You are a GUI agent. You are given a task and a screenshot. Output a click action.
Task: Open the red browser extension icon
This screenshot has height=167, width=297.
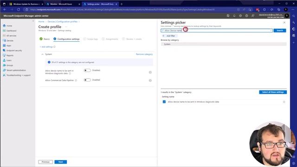(258, 9)
